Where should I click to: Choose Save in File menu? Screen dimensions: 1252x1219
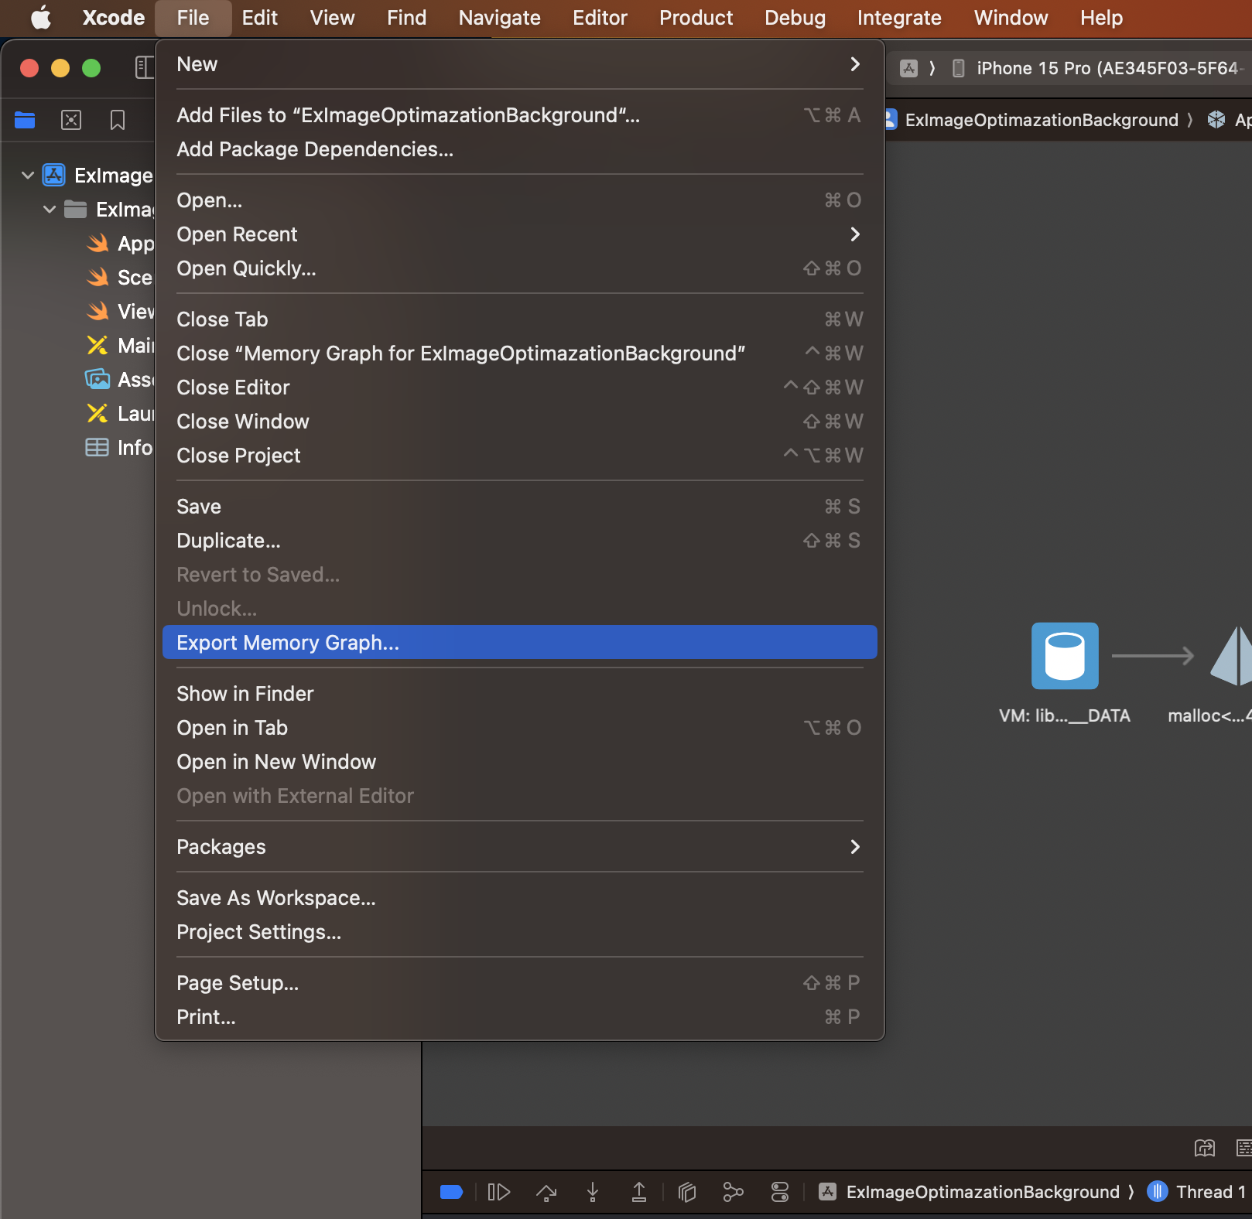[x=519, y=507]
